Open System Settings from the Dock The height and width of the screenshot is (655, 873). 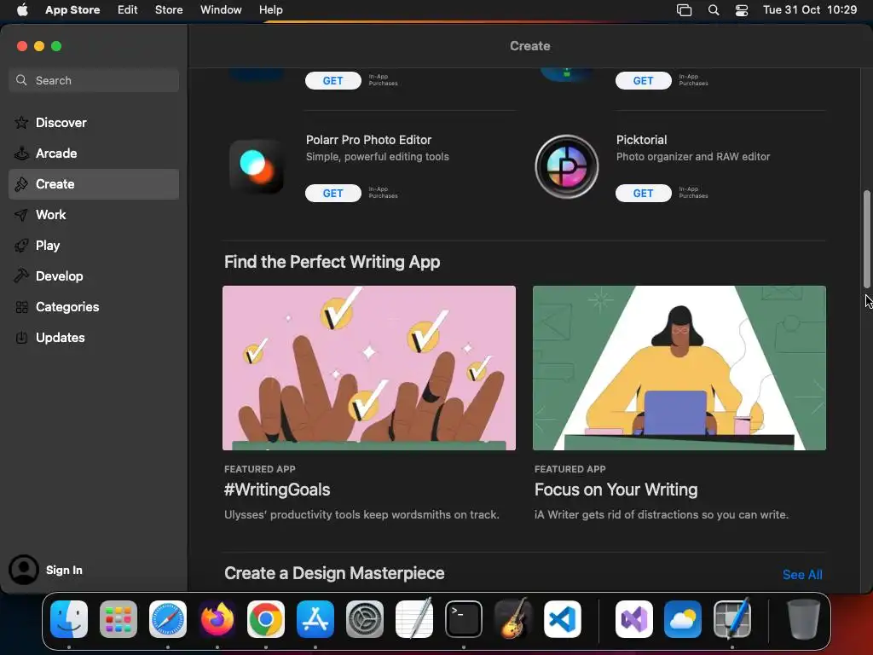click(x=365, y=619)
